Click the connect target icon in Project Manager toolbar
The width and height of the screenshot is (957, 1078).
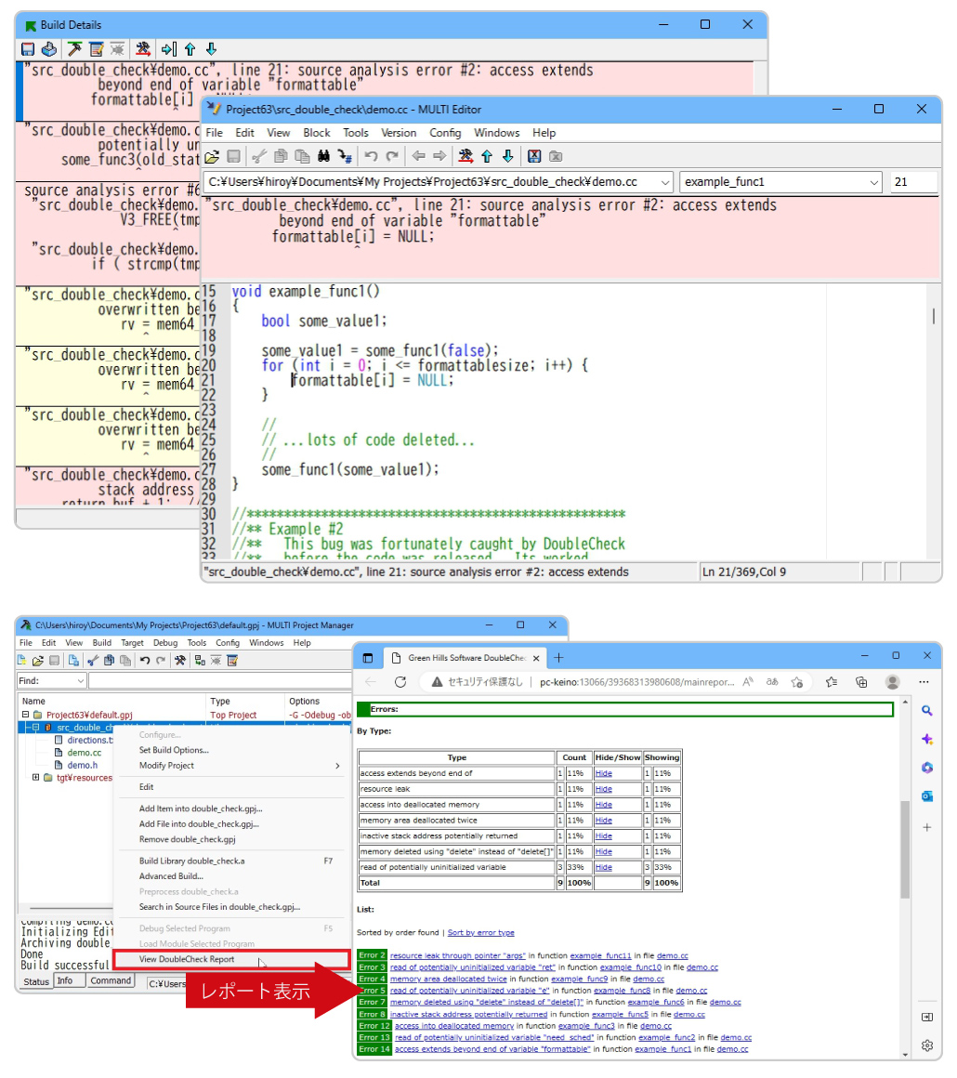[x=200, y=661]
